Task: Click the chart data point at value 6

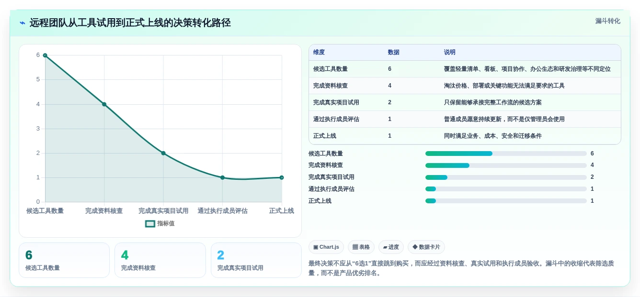Action: [45, 55]
